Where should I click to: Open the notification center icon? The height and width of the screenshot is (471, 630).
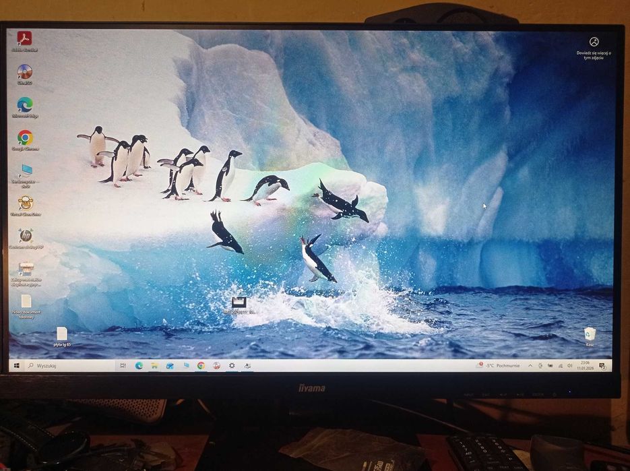(602, 366)
